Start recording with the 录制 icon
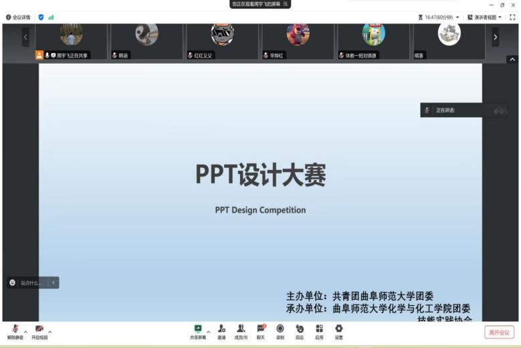 click(280, 329)
